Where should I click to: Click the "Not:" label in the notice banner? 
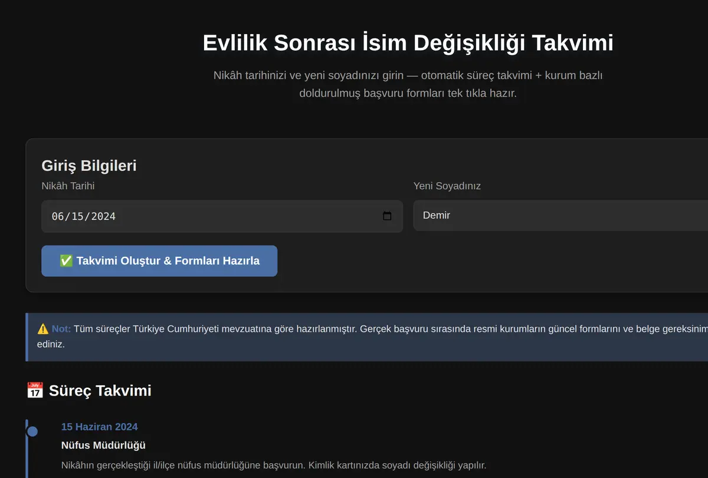pos(61,329)
